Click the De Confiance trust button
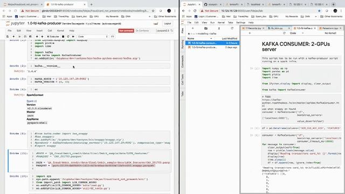Image resolution: width=345 pixels, height=194 pixels. pyautogui.click(x=142, y=31)
